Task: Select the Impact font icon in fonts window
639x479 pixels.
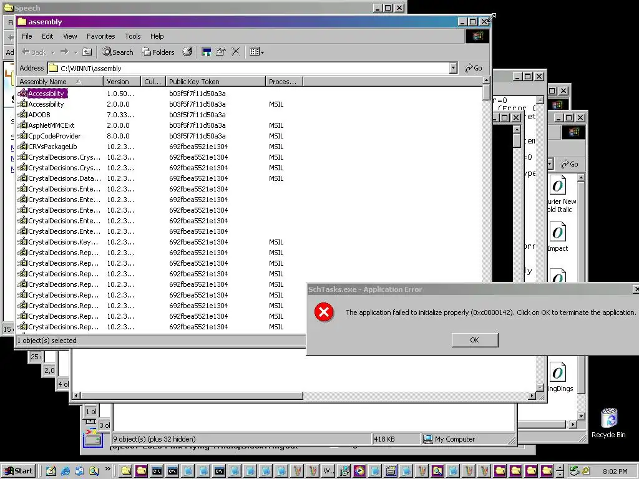Action: pyautogui.click(x=557, y=232)
